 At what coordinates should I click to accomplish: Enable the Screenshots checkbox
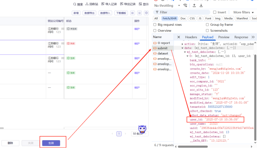[x=207, y=31]
